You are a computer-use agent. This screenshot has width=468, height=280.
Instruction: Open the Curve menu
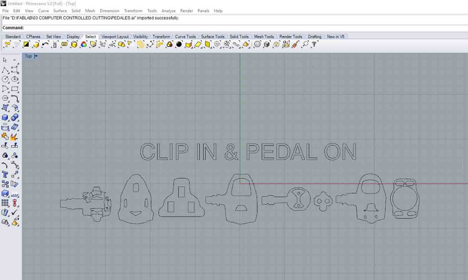pos(43,11)
